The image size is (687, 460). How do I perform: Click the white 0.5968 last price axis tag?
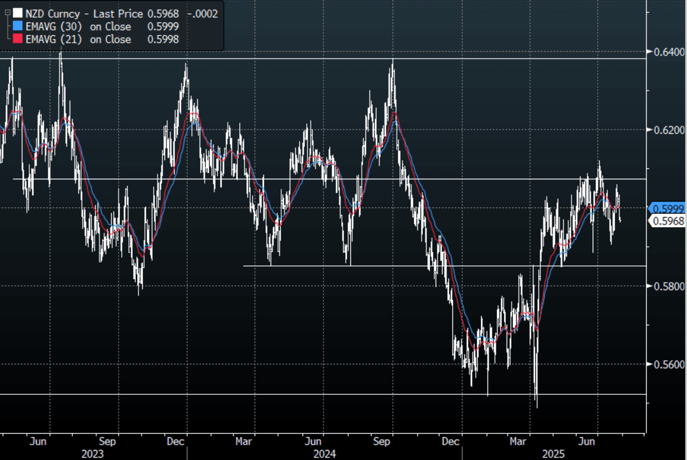[x=667, y=221]
